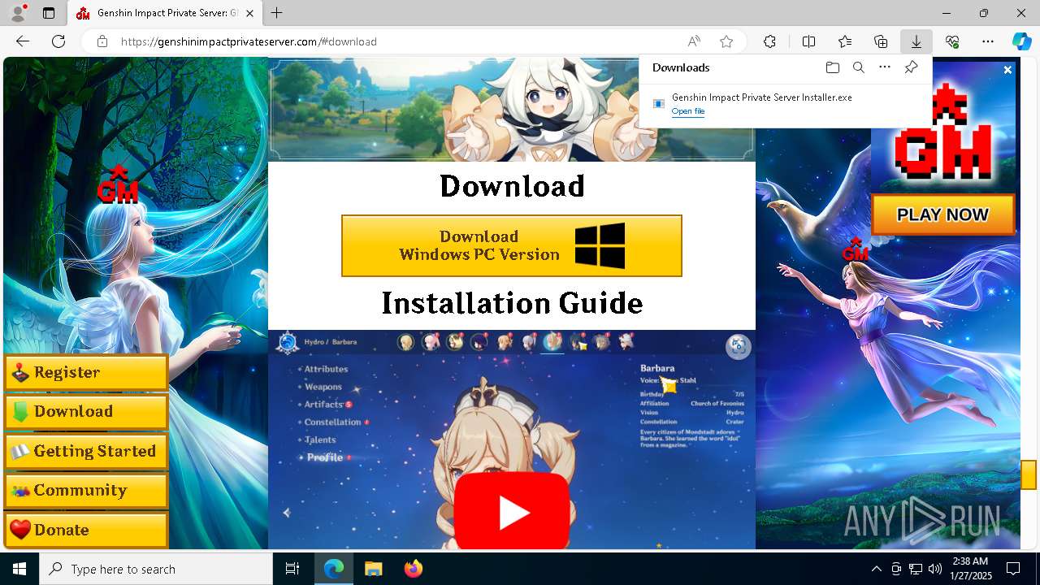This screenshot has width=1040, height=585.
Task: Close the right-side GM advertisement
Action: click(1007, 70)
